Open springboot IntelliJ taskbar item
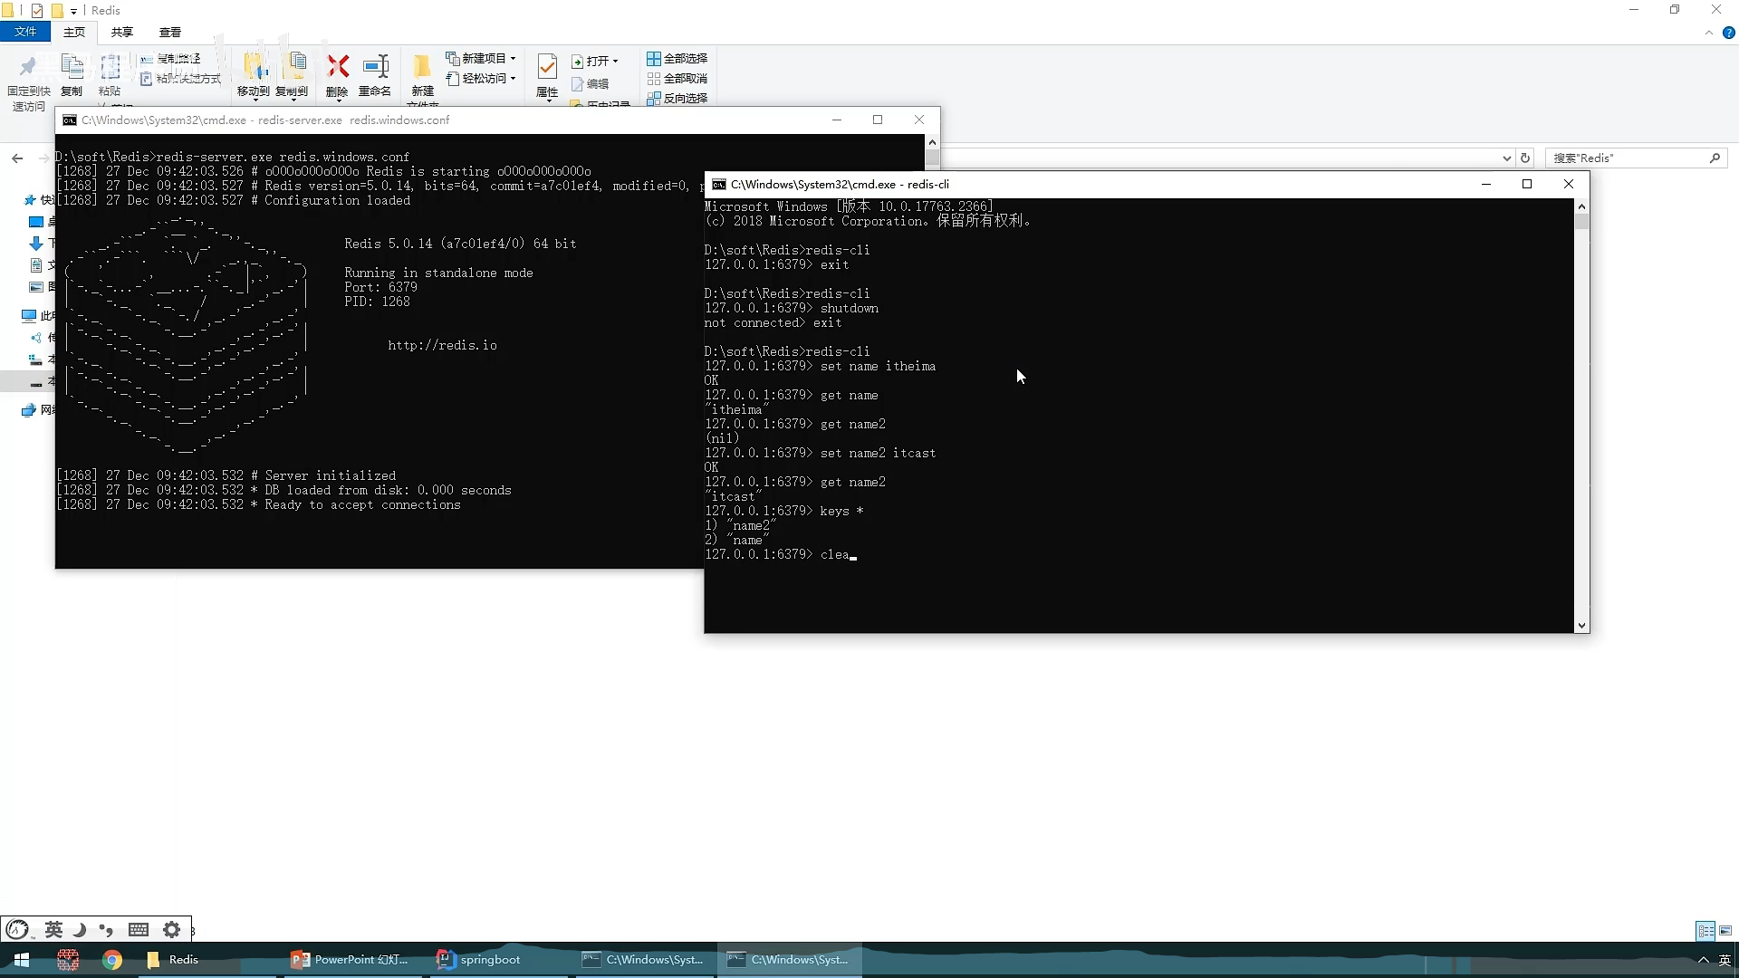Screen dimensions: 1739x978 [479, 960]
